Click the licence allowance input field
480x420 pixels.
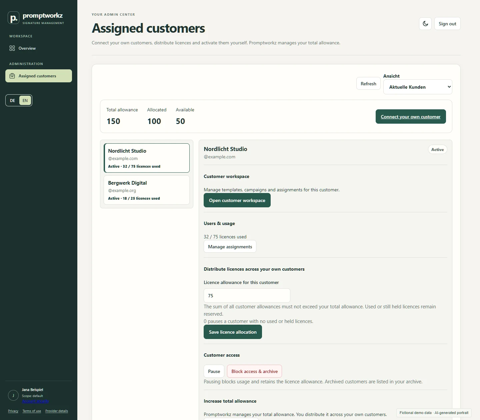(247, 296)
